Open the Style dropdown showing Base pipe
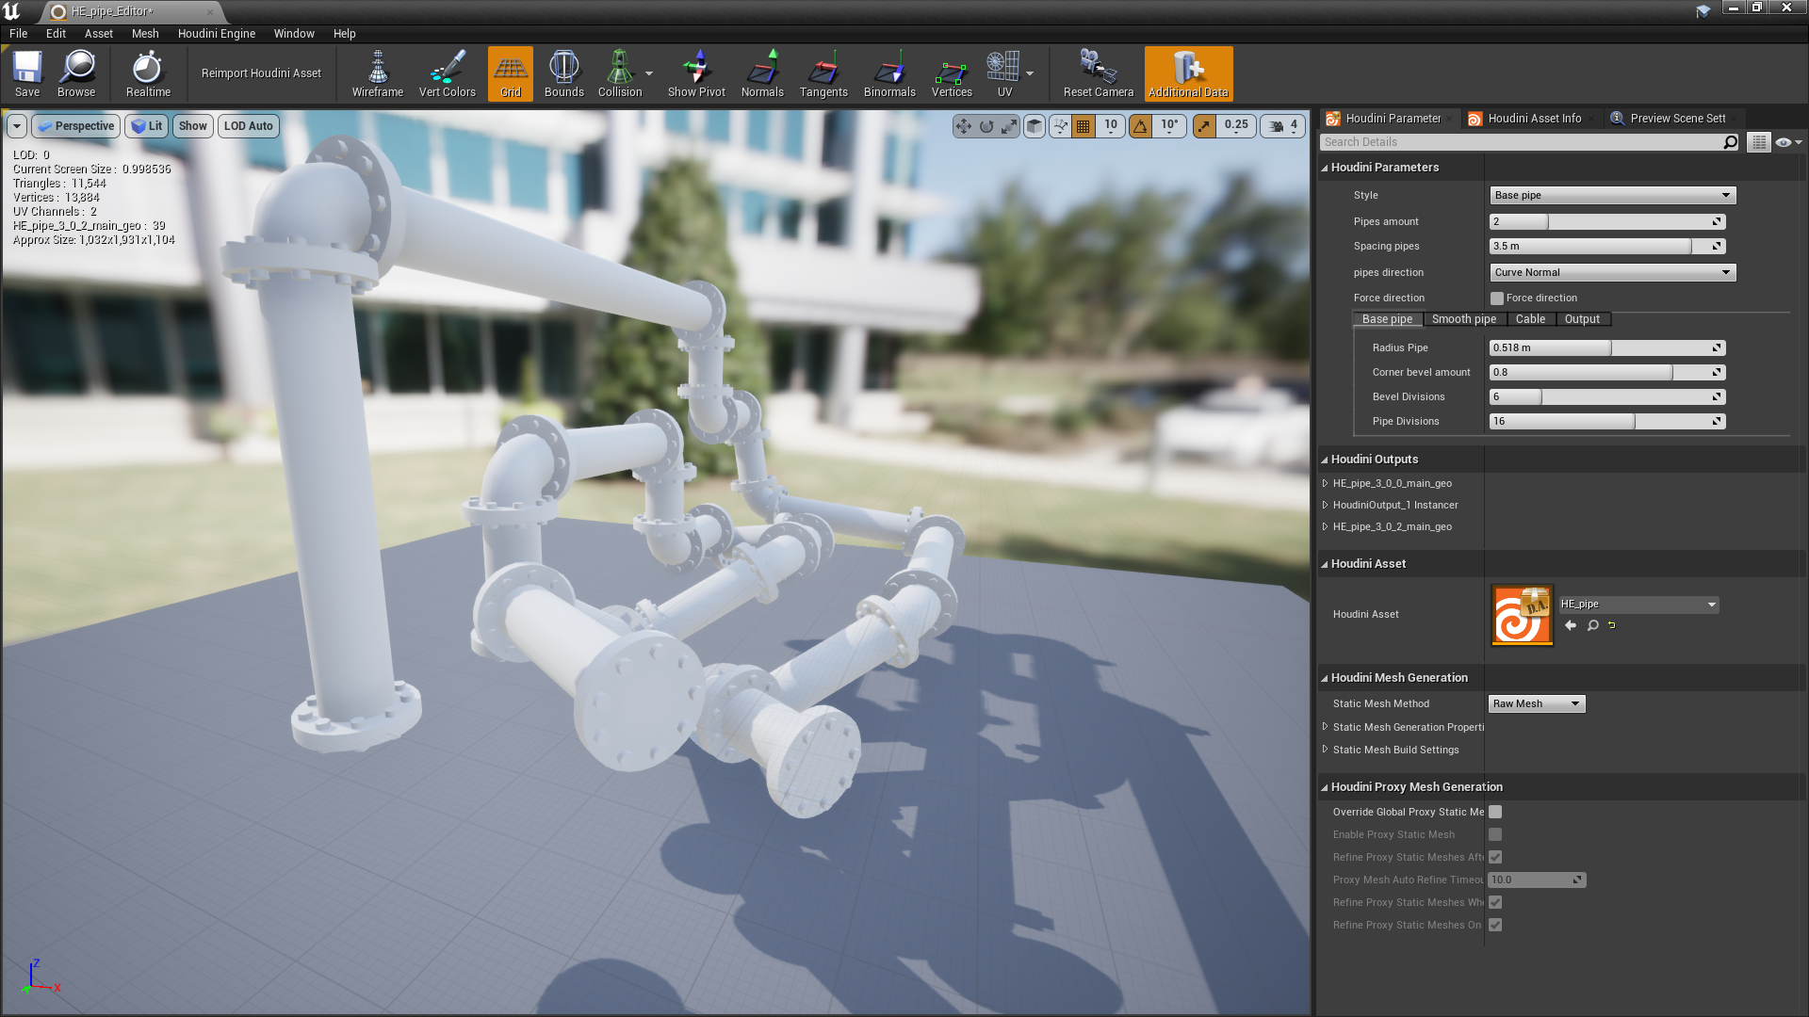Image resolution: width=1809 pixels, height=1017 pixels. [x=1612, y=196]
